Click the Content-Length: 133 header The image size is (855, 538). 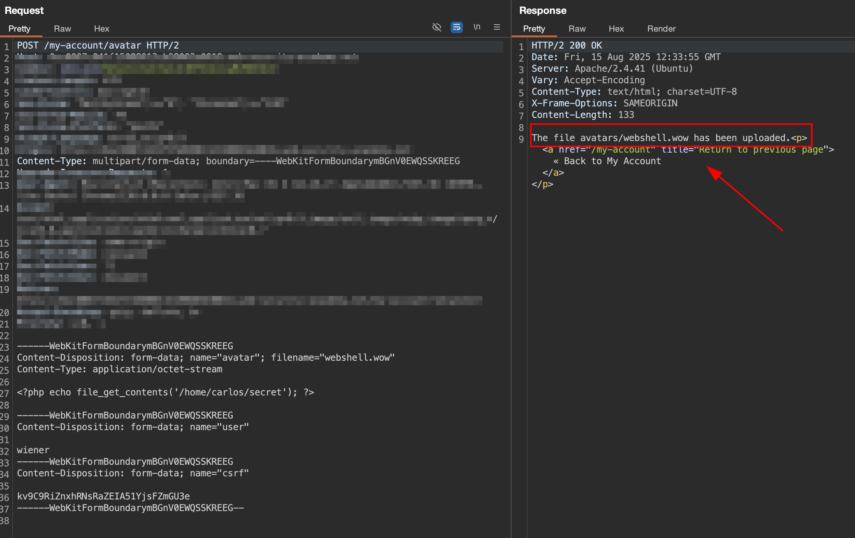pos(583,115)
